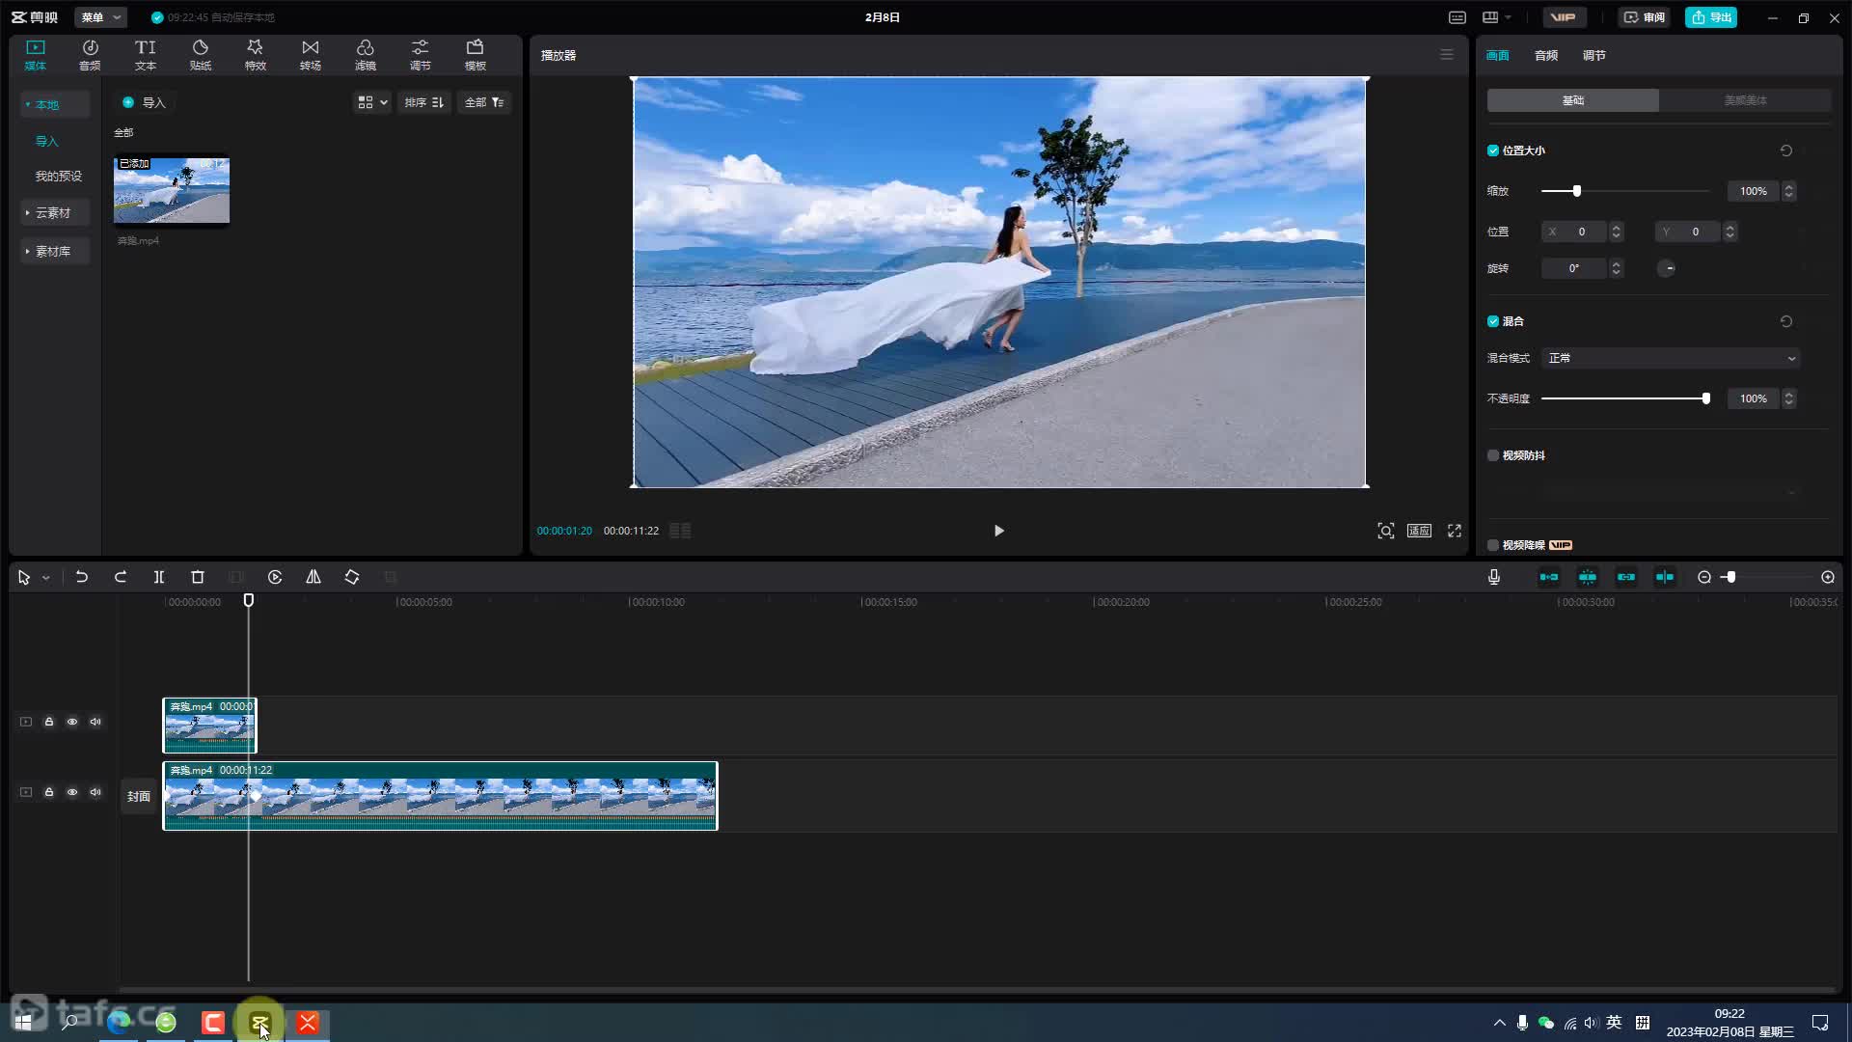
Task: Click the 审阅 review button
Action: click(1644, 17)
